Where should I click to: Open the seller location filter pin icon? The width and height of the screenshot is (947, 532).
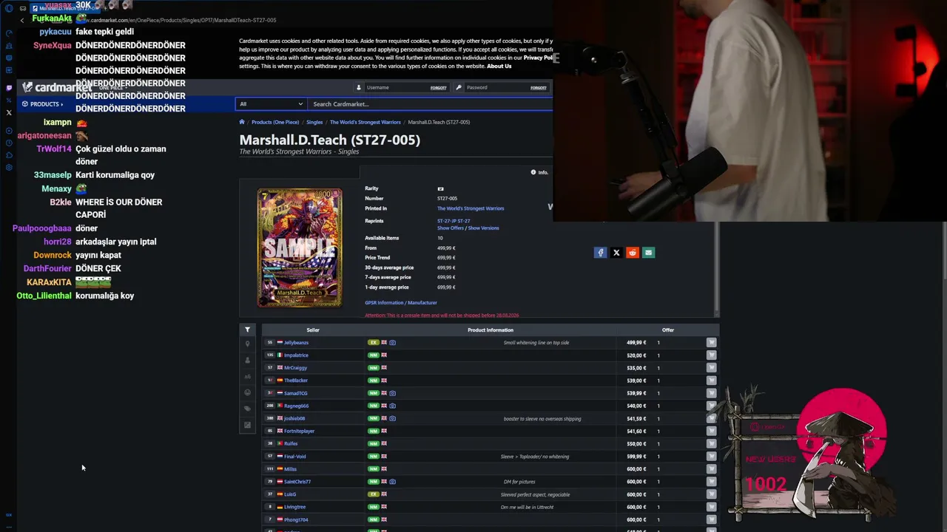pos(247,344)
